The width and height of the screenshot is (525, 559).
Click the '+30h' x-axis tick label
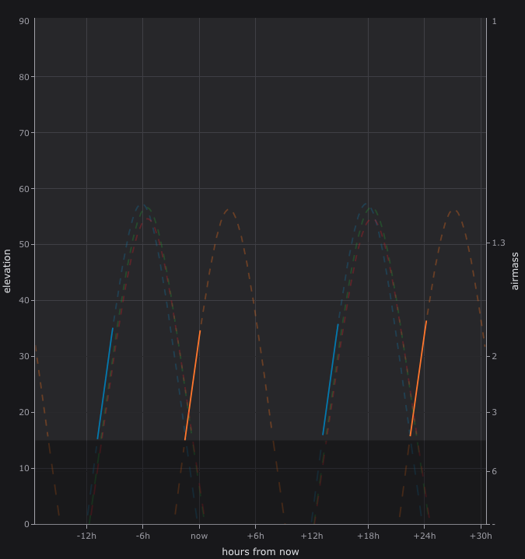(481, 536)
